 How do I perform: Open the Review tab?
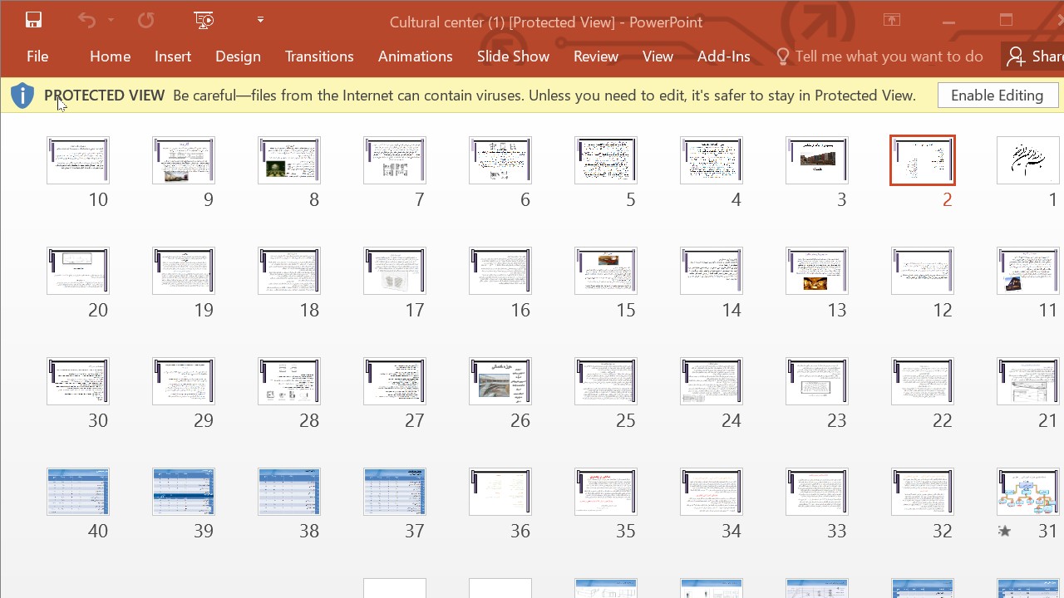tap(596, 56)
